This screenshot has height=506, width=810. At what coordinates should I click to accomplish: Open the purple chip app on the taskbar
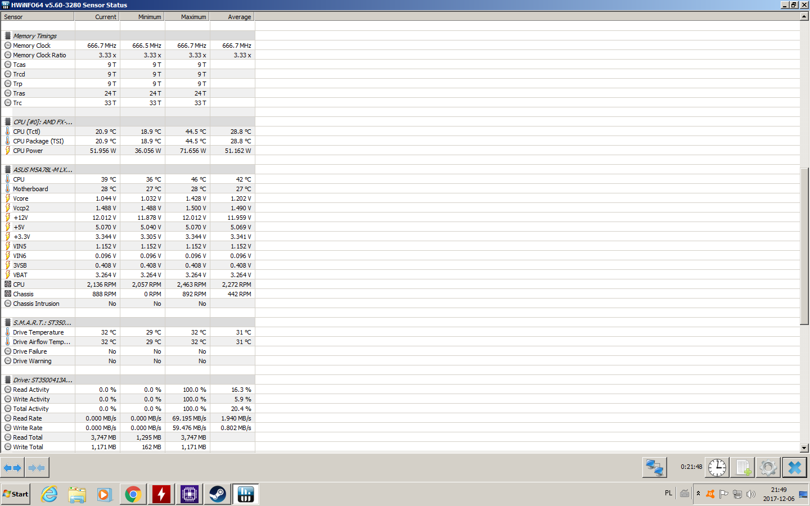(x=190, y=494)
